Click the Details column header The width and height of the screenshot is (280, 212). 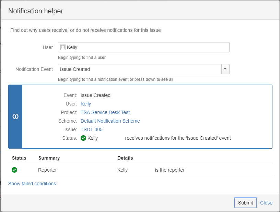[x=125, y=158]
